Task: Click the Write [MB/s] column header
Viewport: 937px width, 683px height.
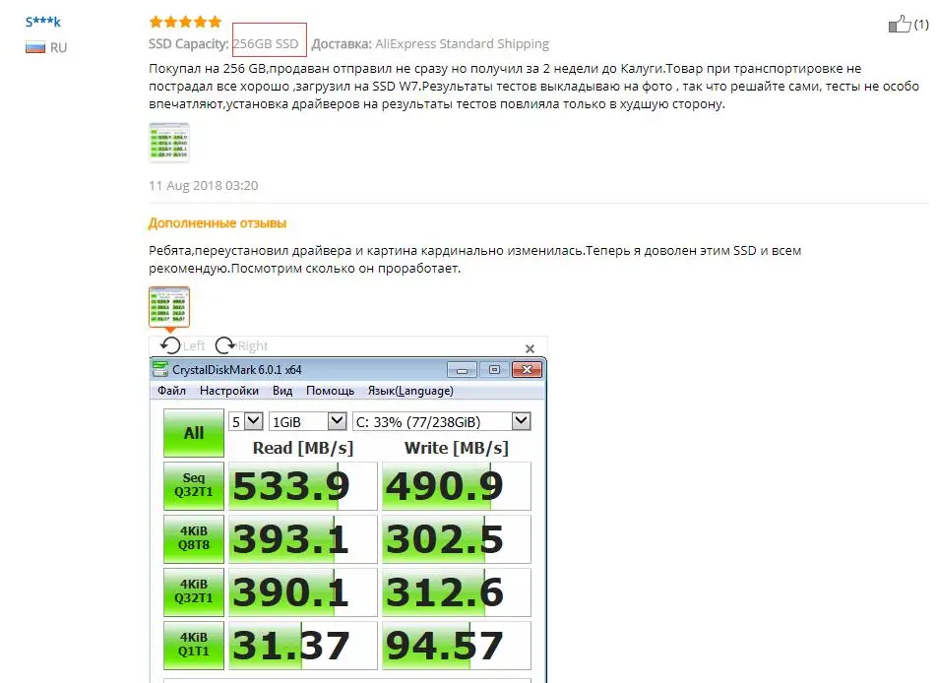Action: 456,448
